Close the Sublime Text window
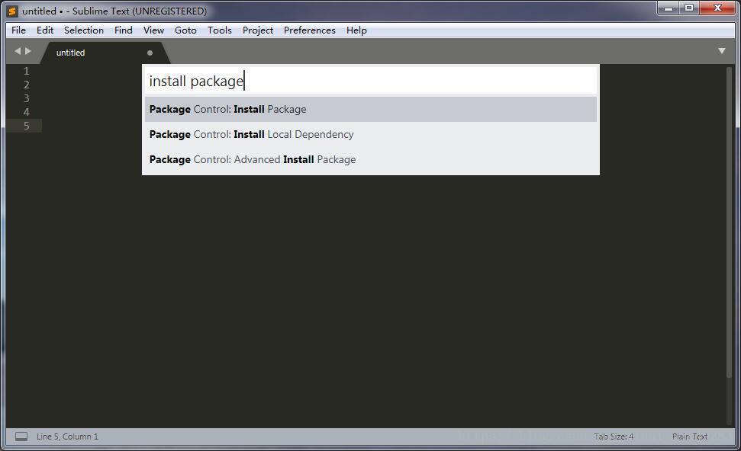 (717, 8)
